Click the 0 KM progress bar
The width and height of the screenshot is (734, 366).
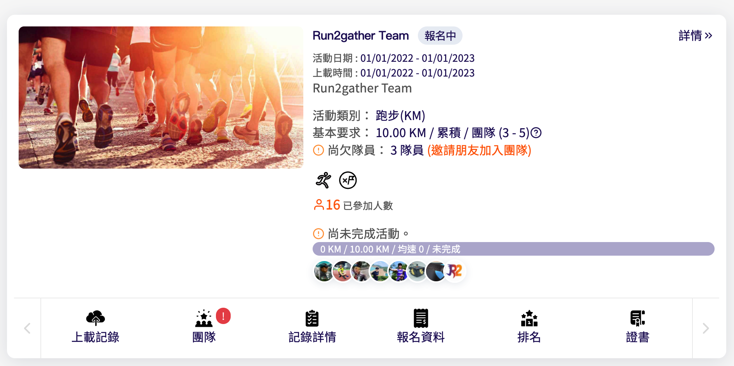point(513,249)
